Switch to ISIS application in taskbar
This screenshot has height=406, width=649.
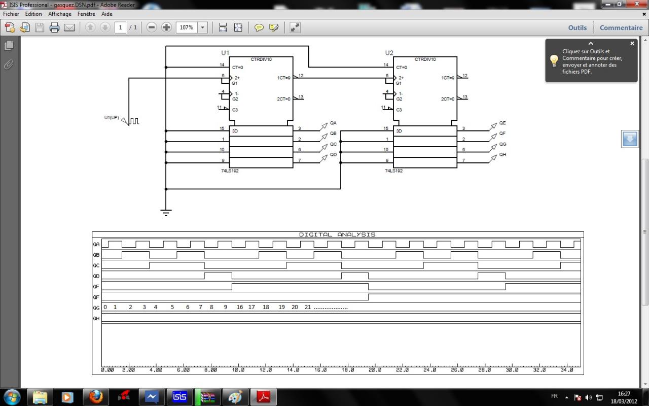tap(180, 396)
